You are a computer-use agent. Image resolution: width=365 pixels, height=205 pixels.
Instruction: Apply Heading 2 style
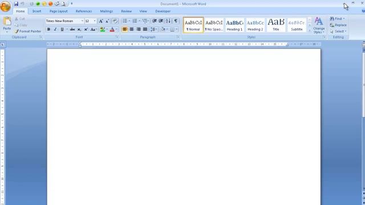[255, 25]
